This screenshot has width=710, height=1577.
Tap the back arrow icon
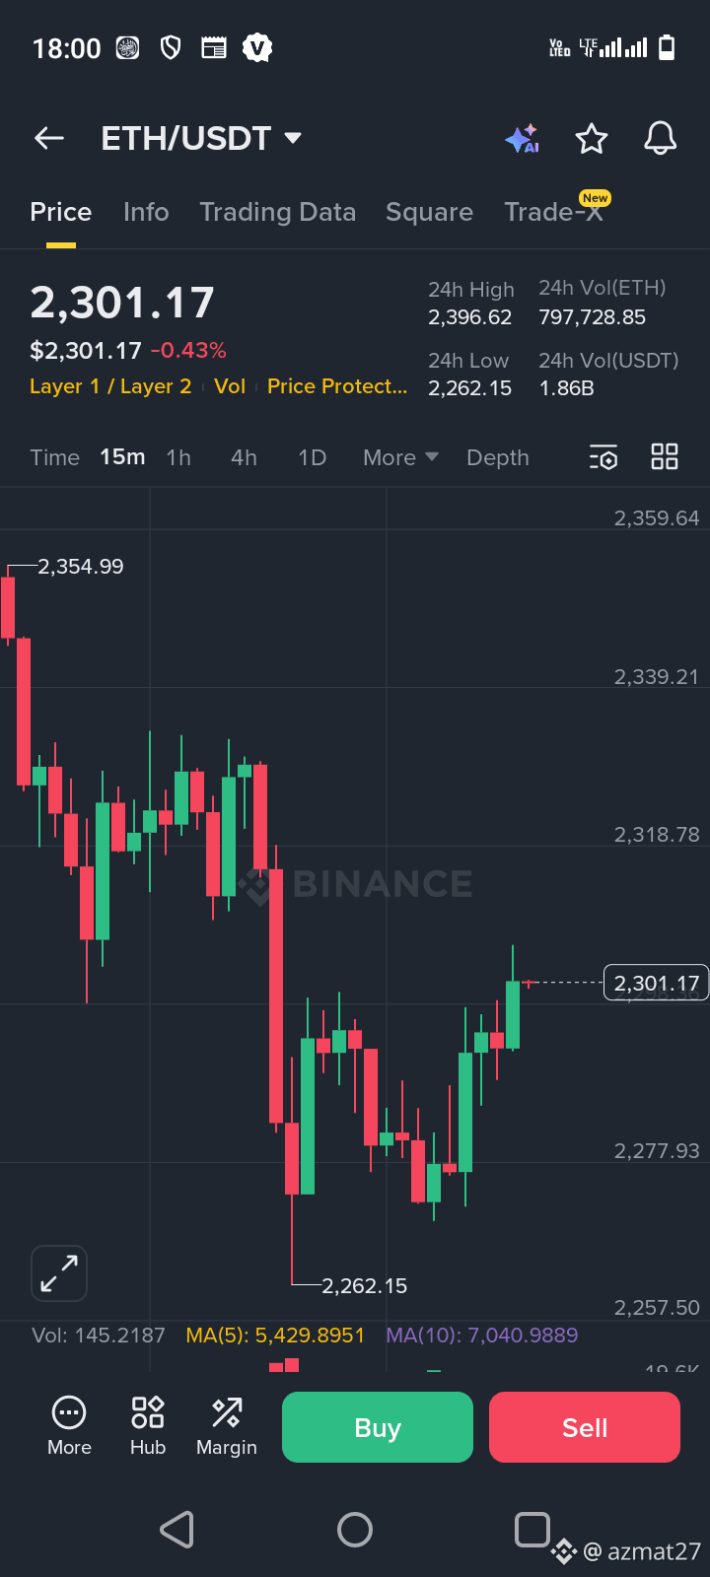pyautogui.click(x=49, y=139)
